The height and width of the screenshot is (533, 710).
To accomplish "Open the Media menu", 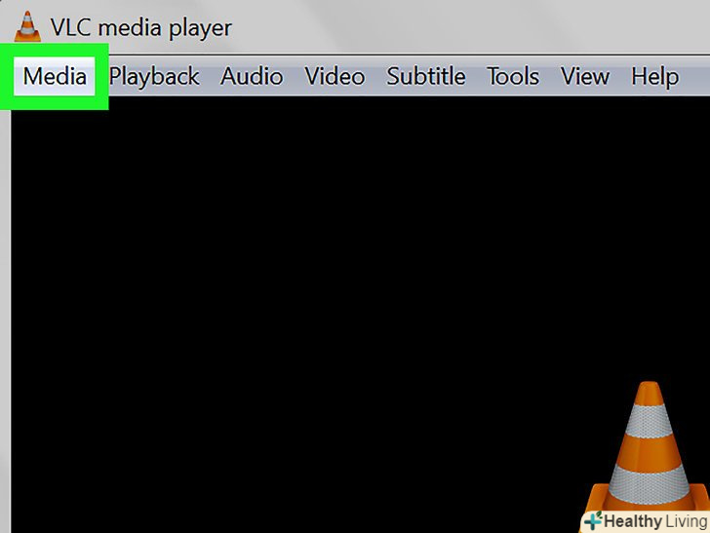I will [55, 76].
